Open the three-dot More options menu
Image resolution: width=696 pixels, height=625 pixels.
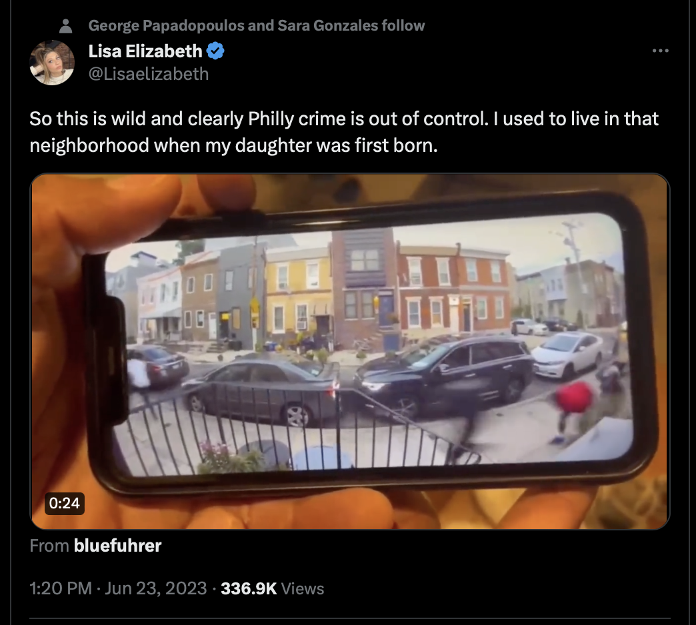click(660, 51)
